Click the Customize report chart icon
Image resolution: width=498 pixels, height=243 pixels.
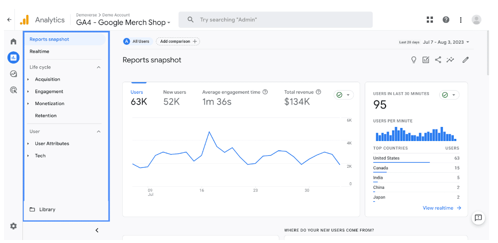pos(425,60)
